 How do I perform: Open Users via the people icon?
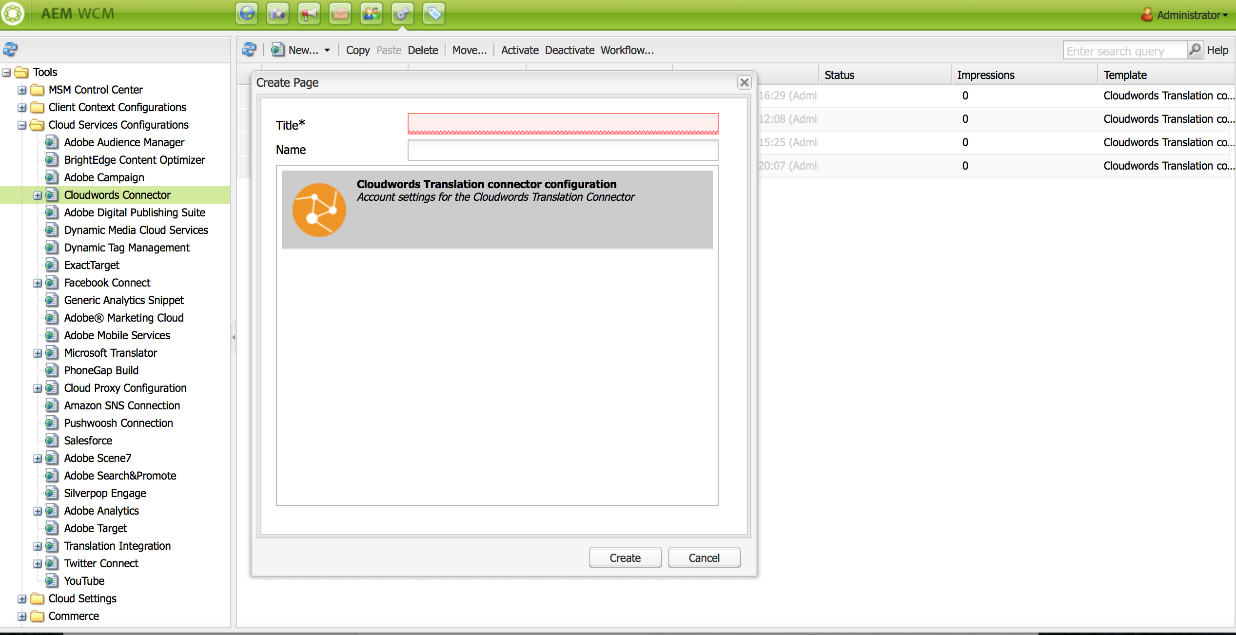372,14
